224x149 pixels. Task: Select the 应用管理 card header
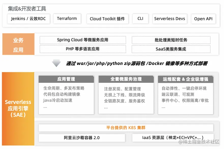click(66, 79)
